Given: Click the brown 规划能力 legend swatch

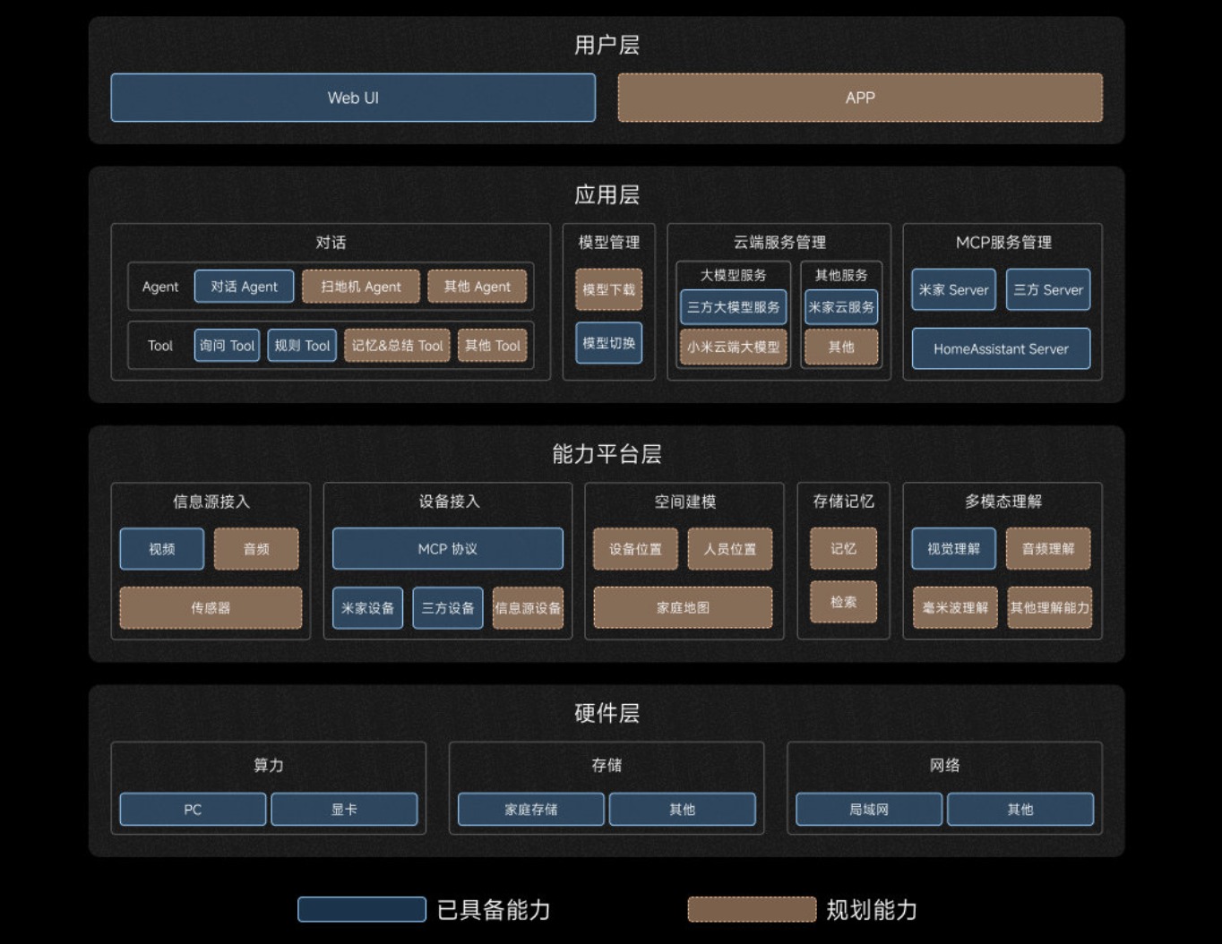Looking at the screenshot, I should pos(752,909).
